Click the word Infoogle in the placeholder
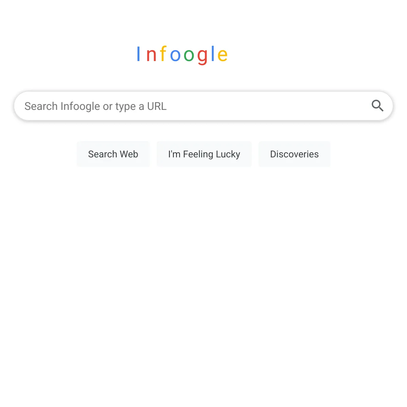Screen dimensions: 407x407 [80, 106]
